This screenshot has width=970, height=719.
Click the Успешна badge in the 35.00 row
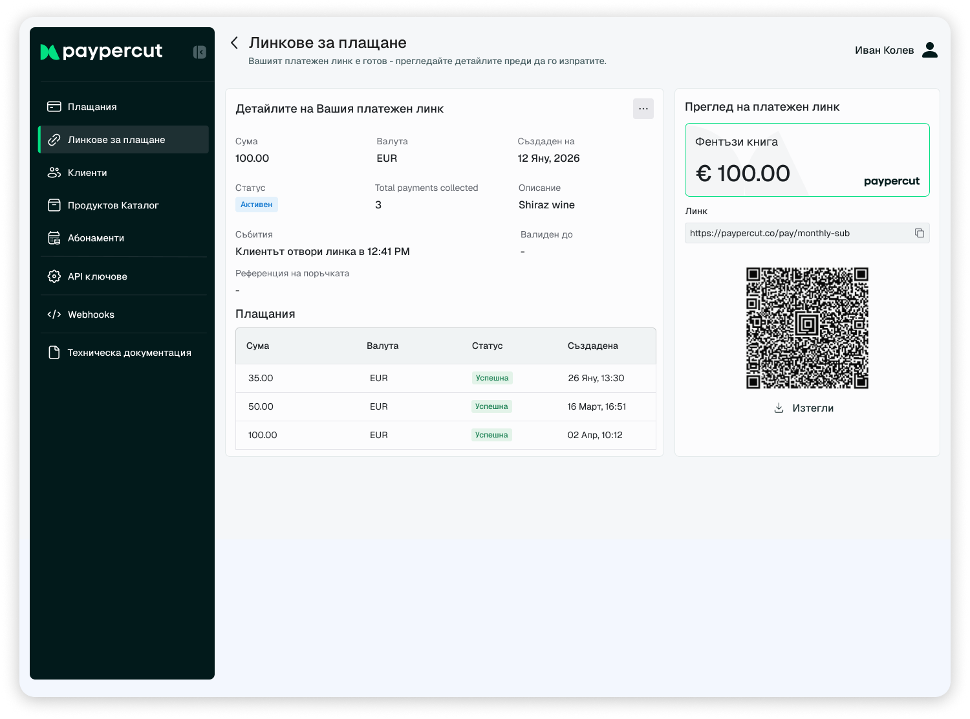tap(492, 378)
